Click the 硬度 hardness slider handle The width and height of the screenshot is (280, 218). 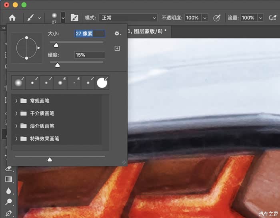tap(57, 65)
